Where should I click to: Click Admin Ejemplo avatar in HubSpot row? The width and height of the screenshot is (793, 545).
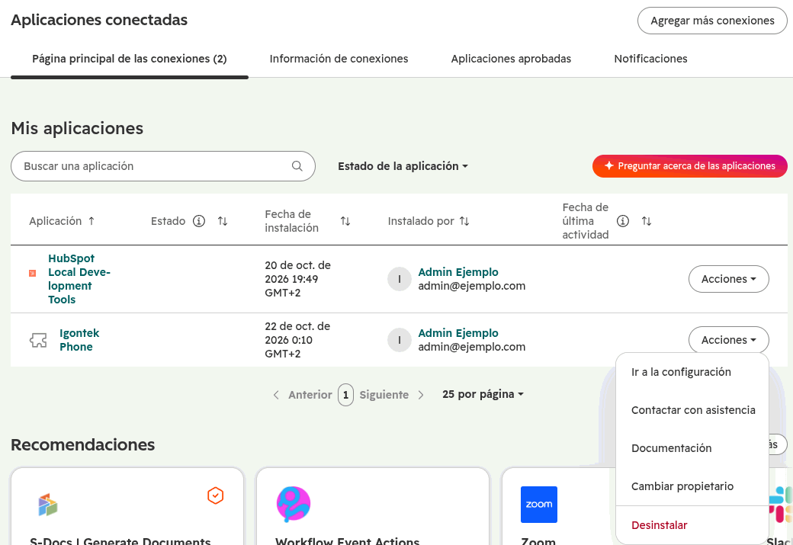coord(400,279)
